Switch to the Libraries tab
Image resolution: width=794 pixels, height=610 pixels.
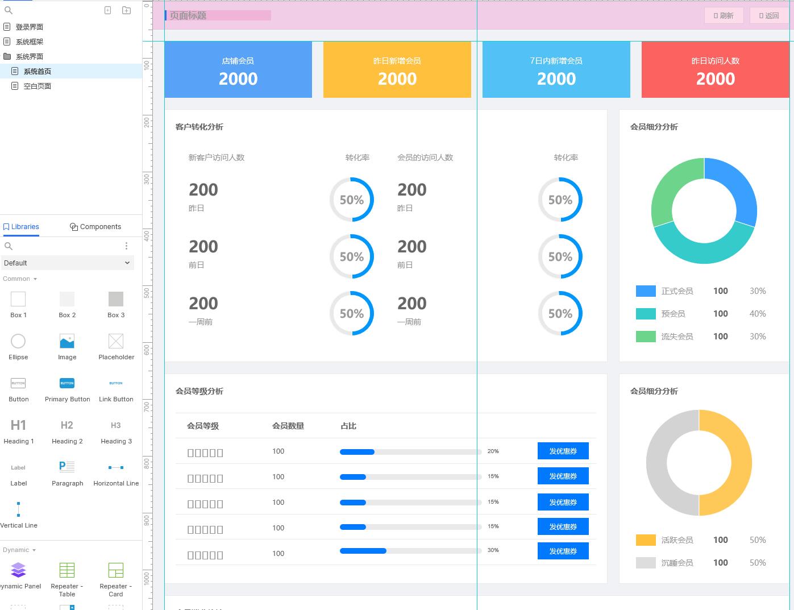click(21, 226)
